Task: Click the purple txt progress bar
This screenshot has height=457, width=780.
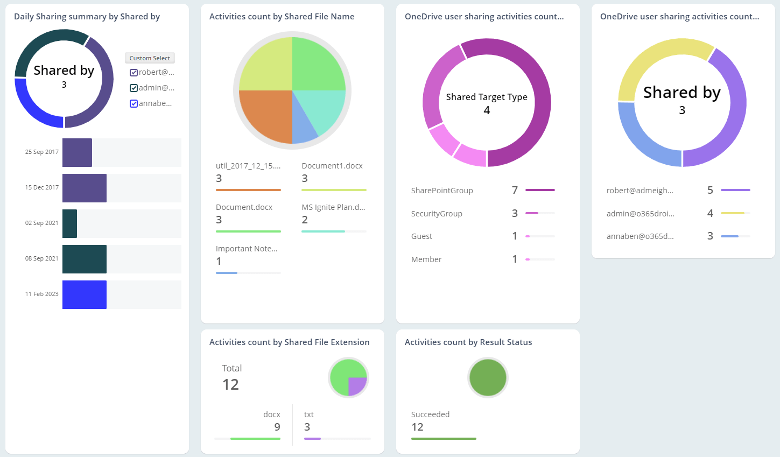Action: [x=313, y=439]
